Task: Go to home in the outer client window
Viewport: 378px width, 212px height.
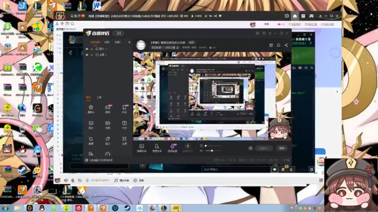Action: (295, 16)
